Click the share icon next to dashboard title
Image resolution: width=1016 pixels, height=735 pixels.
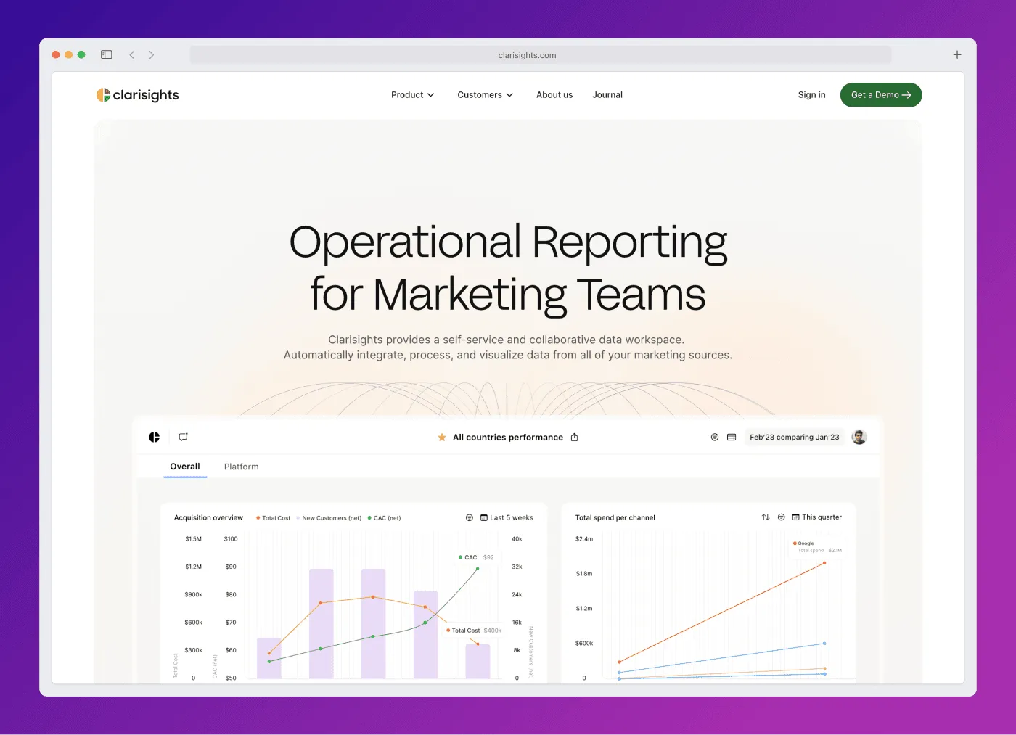[x=575, y=437]
